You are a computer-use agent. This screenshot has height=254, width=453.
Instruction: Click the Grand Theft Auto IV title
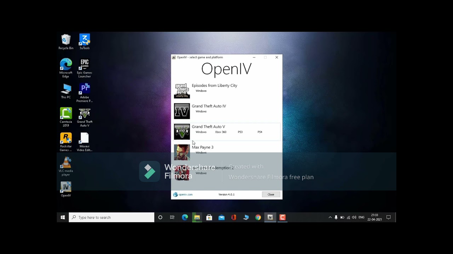[x=209, y=106]
